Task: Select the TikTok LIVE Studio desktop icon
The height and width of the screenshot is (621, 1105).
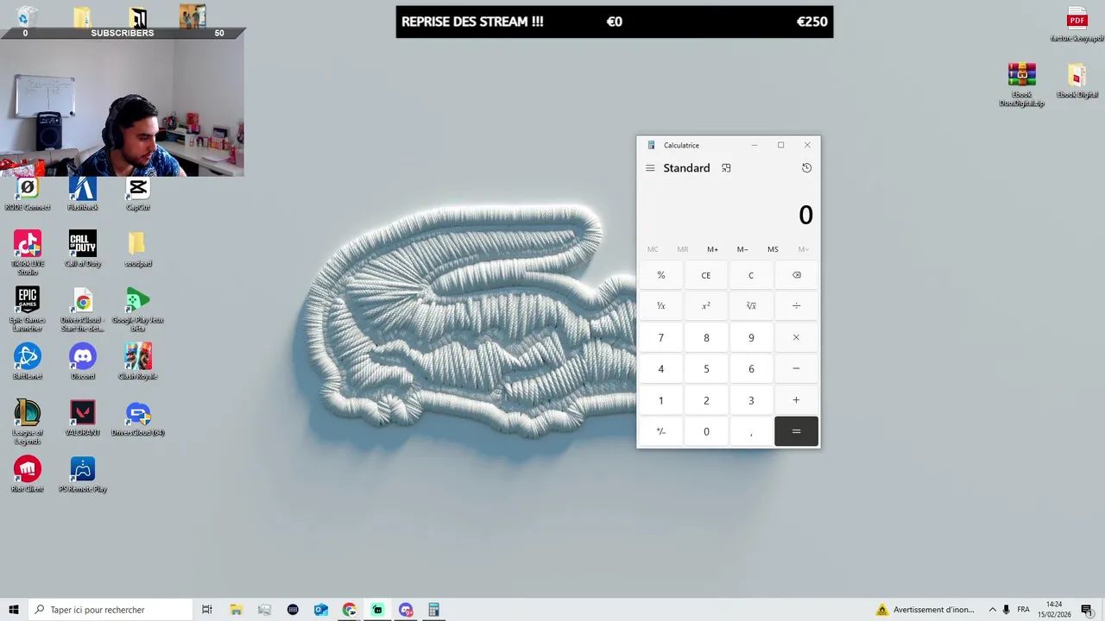Action: [28, 253]
